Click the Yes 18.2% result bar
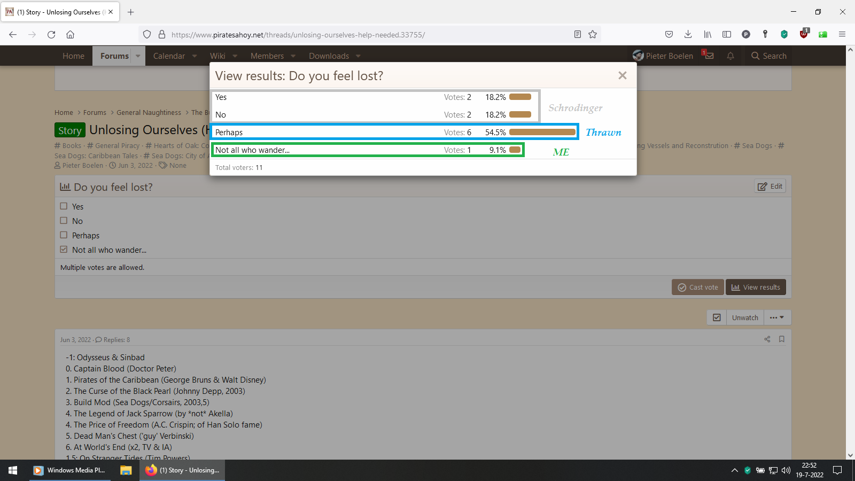 520,97
